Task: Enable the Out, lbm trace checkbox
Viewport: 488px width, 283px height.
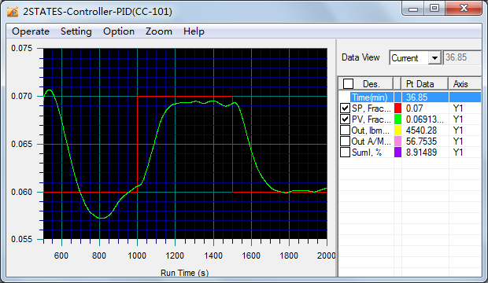Action: [345, 130]
